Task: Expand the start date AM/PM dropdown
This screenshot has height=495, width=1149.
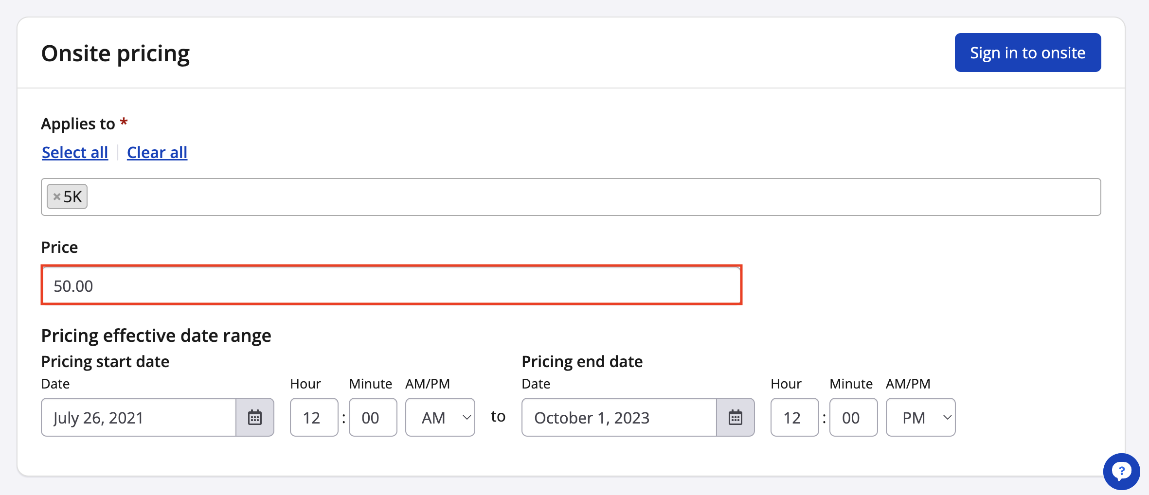Action: pyautogui.click(x=440, y=418)
